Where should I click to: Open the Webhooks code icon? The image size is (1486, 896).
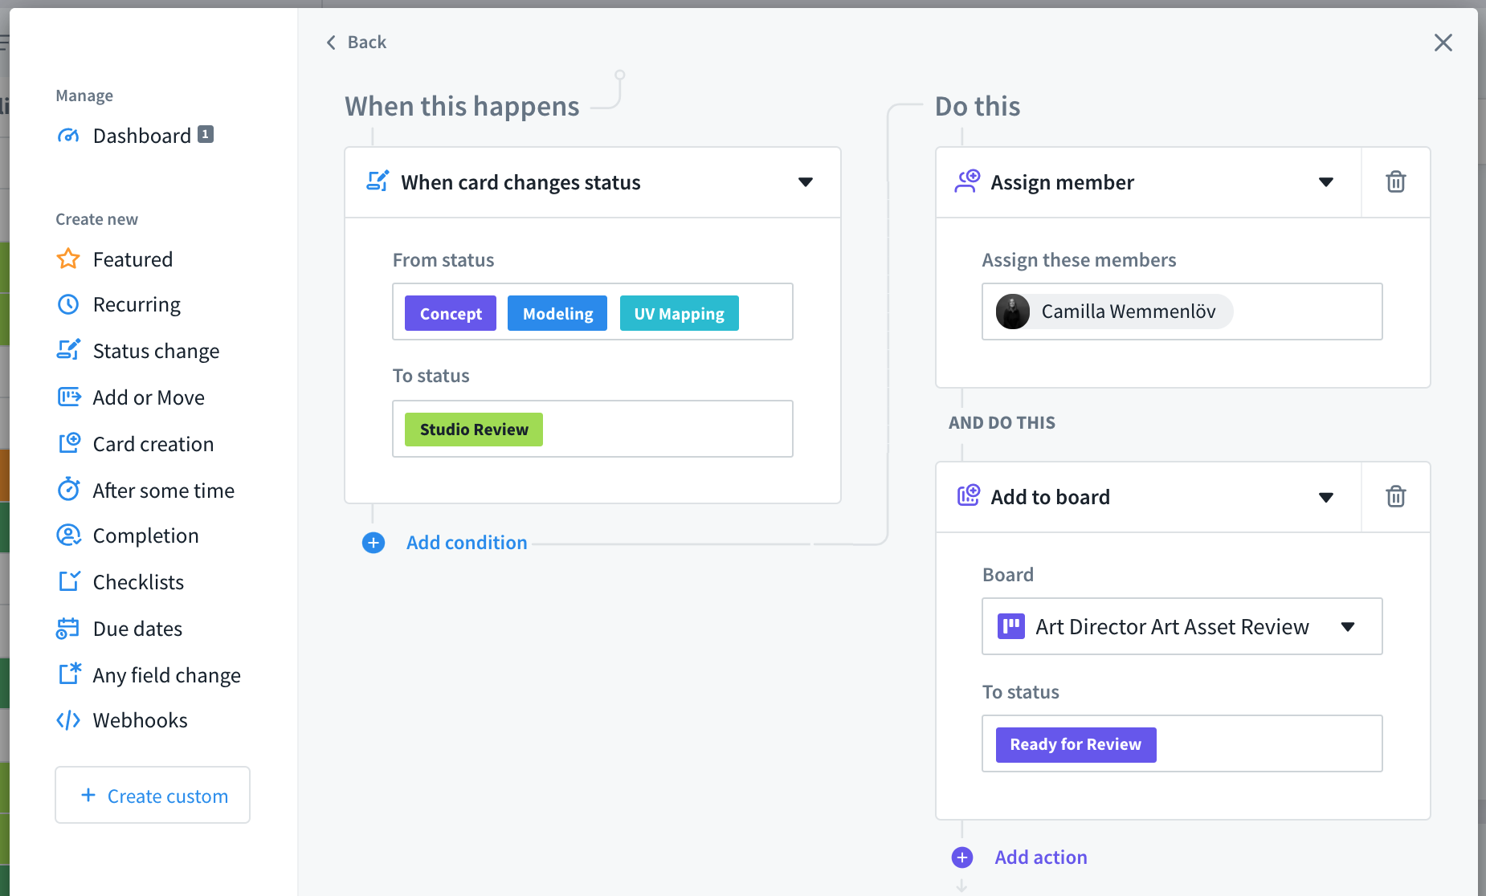pos(69,719)
